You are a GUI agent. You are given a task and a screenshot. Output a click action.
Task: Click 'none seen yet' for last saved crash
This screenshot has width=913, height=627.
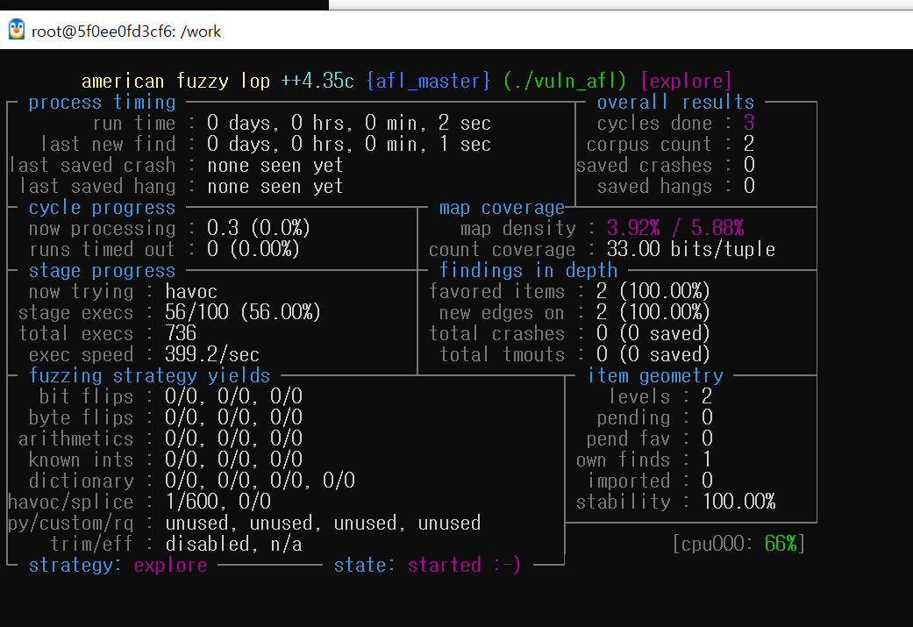(x=275, y=166)
